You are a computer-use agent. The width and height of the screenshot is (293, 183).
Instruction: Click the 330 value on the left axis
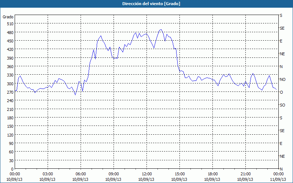[10, 75]
